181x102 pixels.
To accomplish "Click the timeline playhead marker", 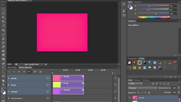I will click(53, 71).
